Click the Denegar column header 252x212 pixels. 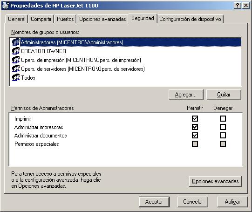pyautogui.click(x=223, y=108)
